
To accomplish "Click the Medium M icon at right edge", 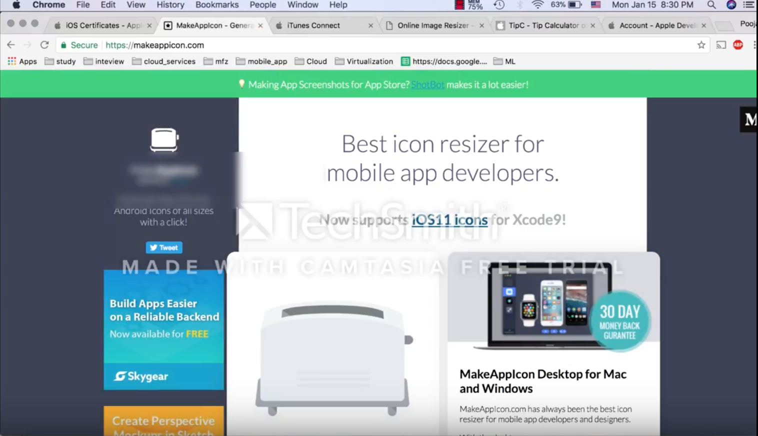I will coord(749,119).
